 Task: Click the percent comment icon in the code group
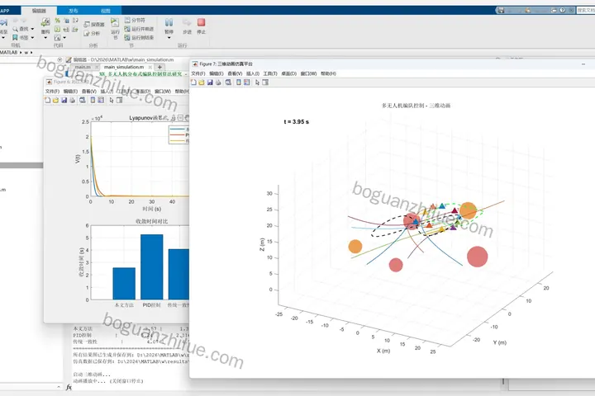[57, 20]
